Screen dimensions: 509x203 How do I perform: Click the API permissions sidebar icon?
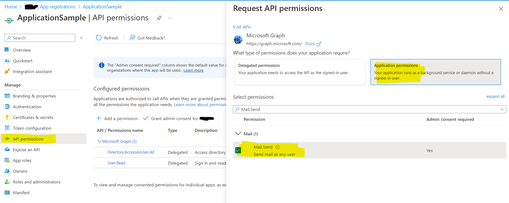click(7, 139)
